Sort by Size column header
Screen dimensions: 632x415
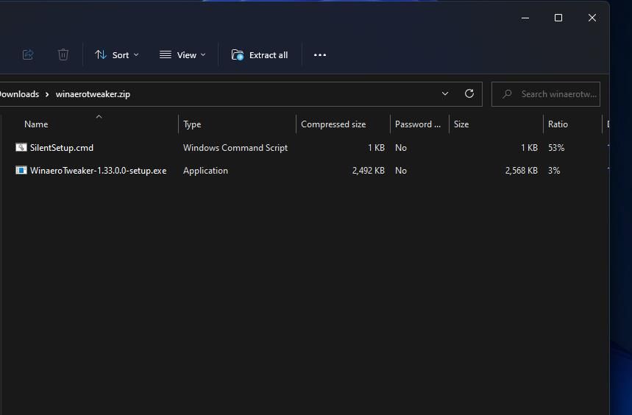[461, 124]
